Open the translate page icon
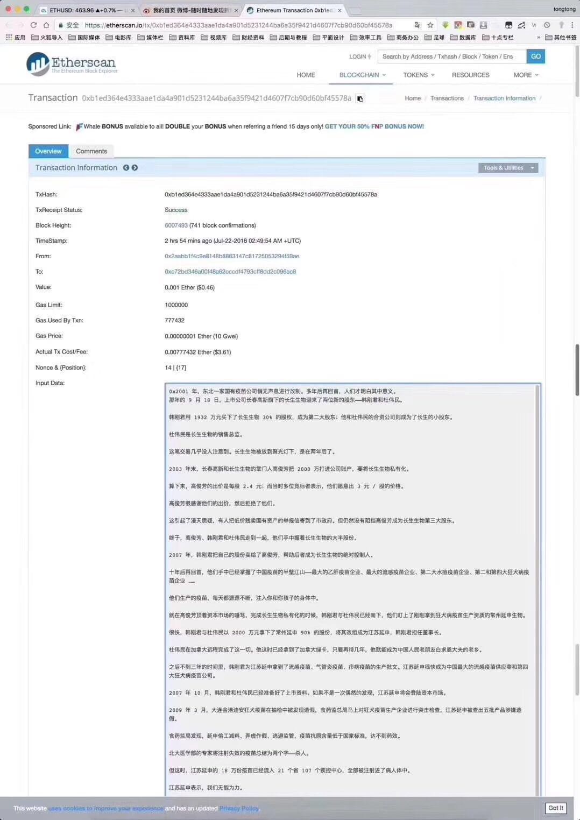 tap(418, 25)
